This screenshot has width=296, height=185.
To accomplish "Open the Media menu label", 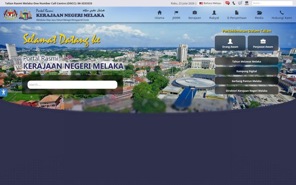I will (259, 18).
